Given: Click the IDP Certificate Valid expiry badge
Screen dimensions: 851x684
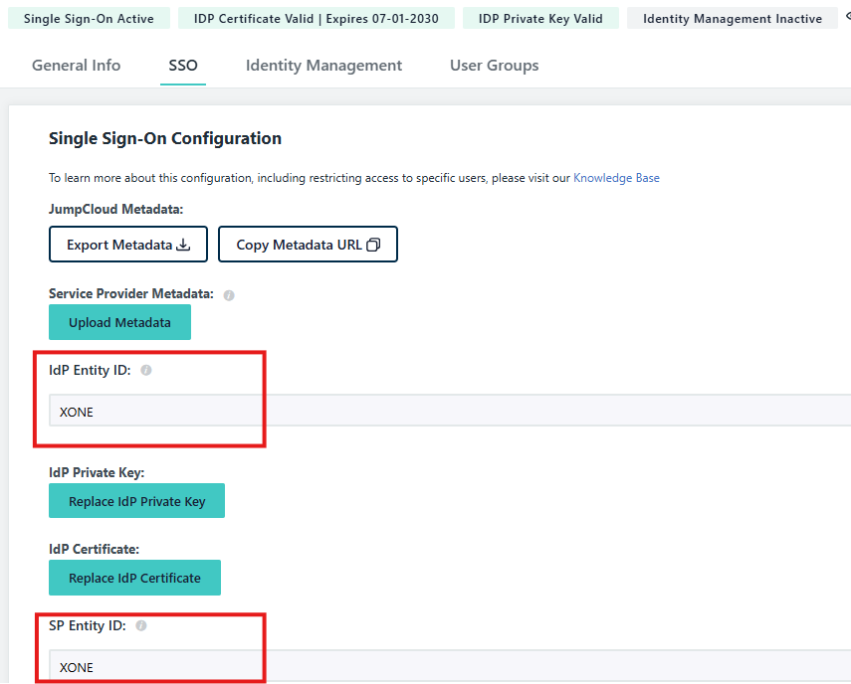Looking at the screenshot, I should [316, 18].
